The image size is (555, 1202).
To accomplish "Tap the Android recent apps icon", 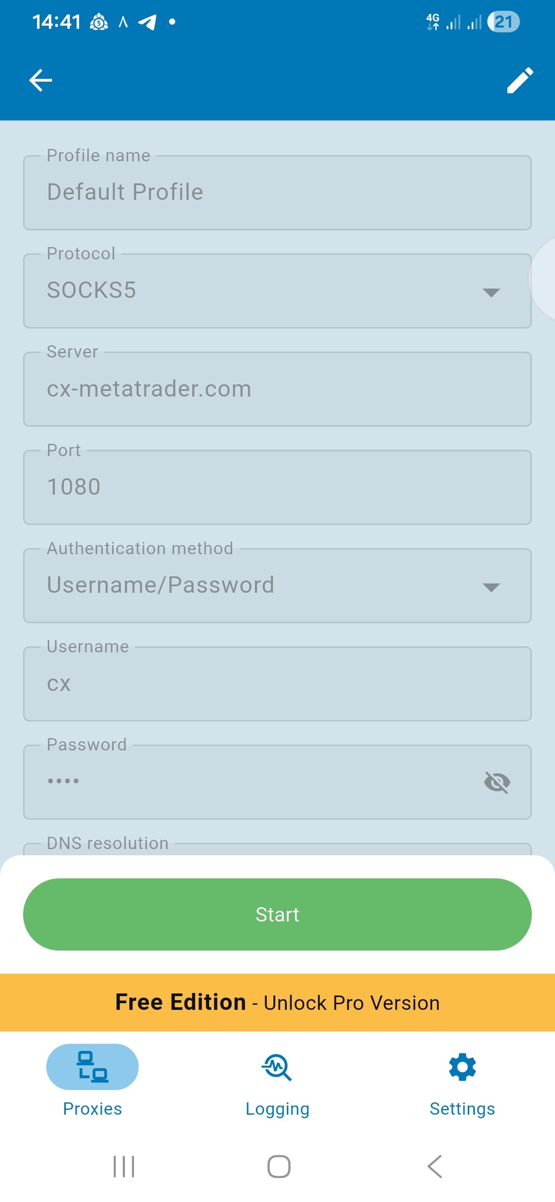I will [124, 1166].
